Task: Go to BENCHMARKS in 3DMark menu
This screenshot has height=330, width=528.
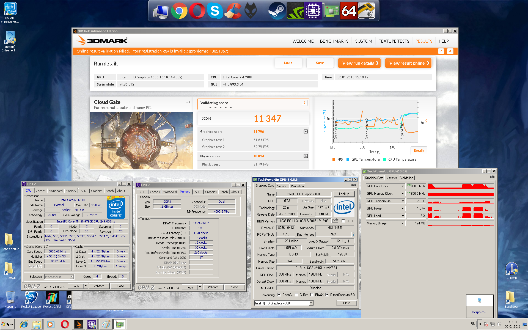Action: (x=334, y=41)
